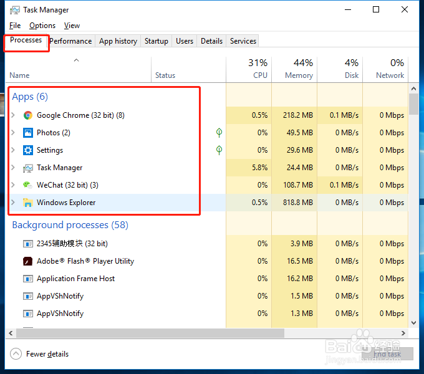Screen dimensions: 424x374
Task: Click the icon of the AppVShNotify row using 1.5 MB
Action: [x=28, y=296]
